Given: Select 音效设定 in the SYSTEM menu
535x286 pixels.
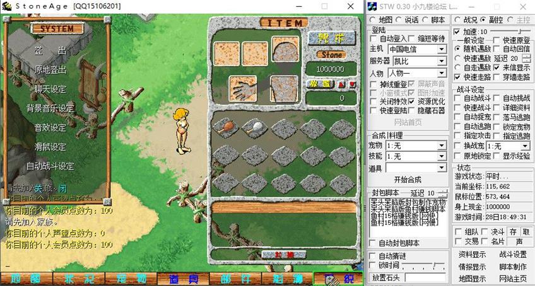Looking at the screenshot, I should pyautogui.click(x=50, y=127).
